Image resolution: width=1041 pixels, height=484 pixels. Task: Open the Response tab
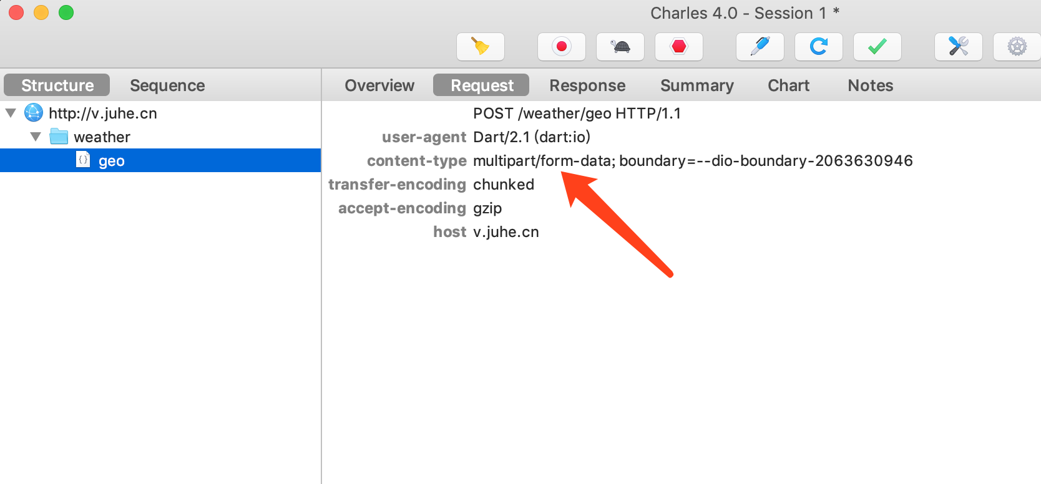(x=587, y=85)
